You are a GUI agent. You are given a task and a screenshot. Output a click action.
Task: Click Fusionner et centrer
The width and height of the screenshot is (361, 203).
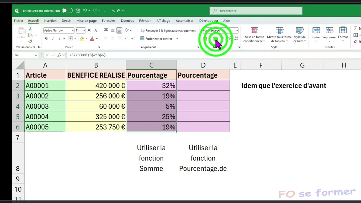pyautogui.click(x=157, y=39)
